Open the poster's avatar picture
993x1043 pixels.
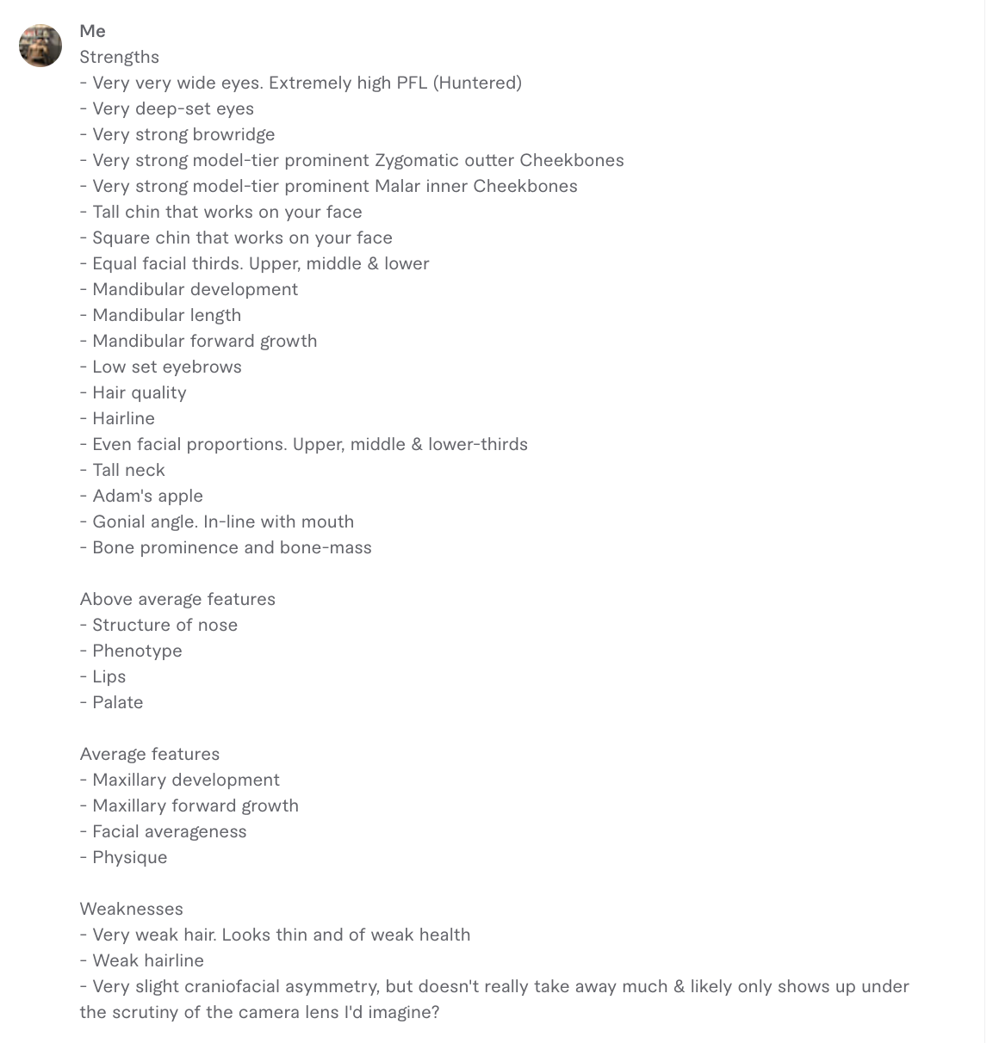(x=40, y=46)
